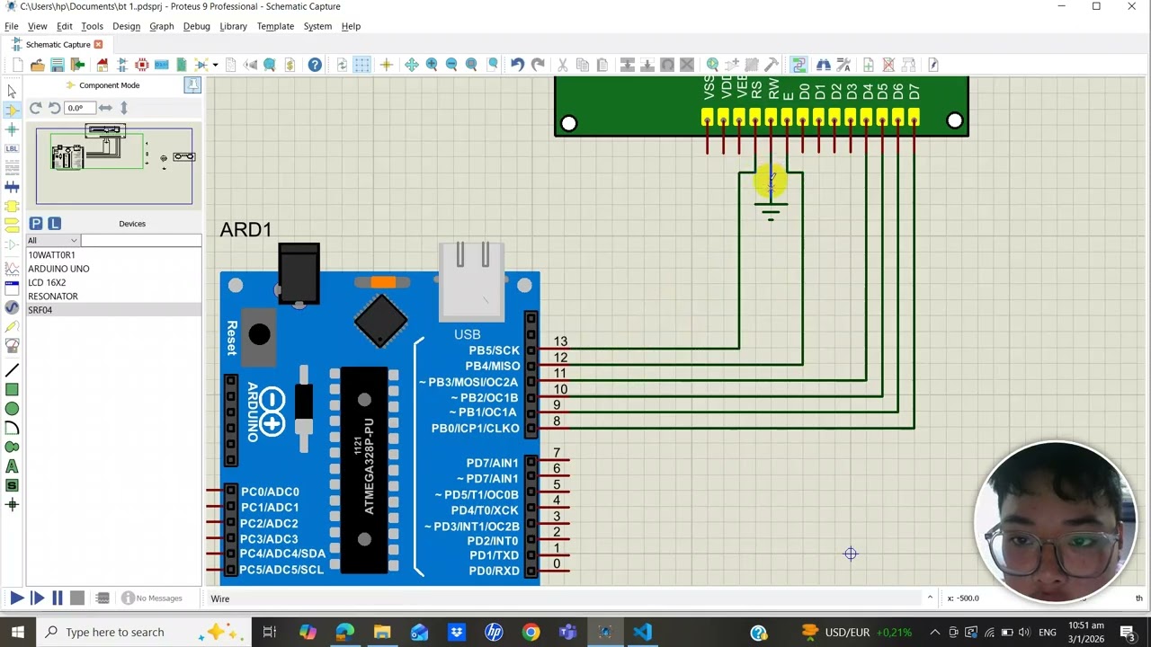This screenshot has width=1151, height=647.
Task: Pause the simulation
Action: (x=57, y=598)
